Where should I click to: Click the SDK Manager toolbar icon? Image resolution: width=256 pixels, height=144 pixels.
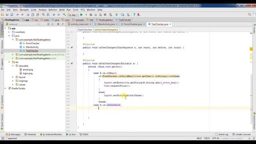[x=128, y=15]
